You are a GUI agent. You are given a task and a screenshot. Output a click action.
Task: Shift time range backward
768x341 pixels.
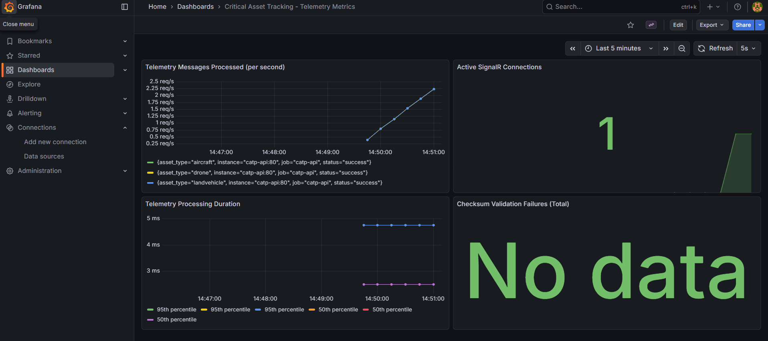click(573, 48)
